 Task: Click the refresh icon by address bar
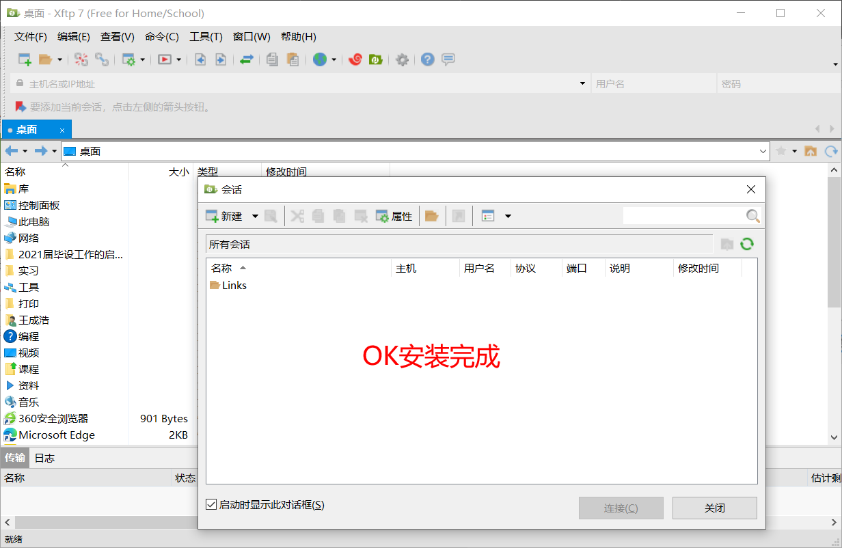coord(831,151)
